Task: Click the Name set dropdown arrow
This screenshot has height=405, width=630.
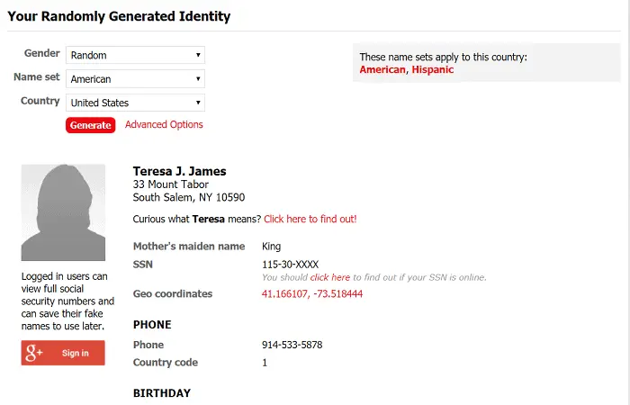Action: [198, 79]
